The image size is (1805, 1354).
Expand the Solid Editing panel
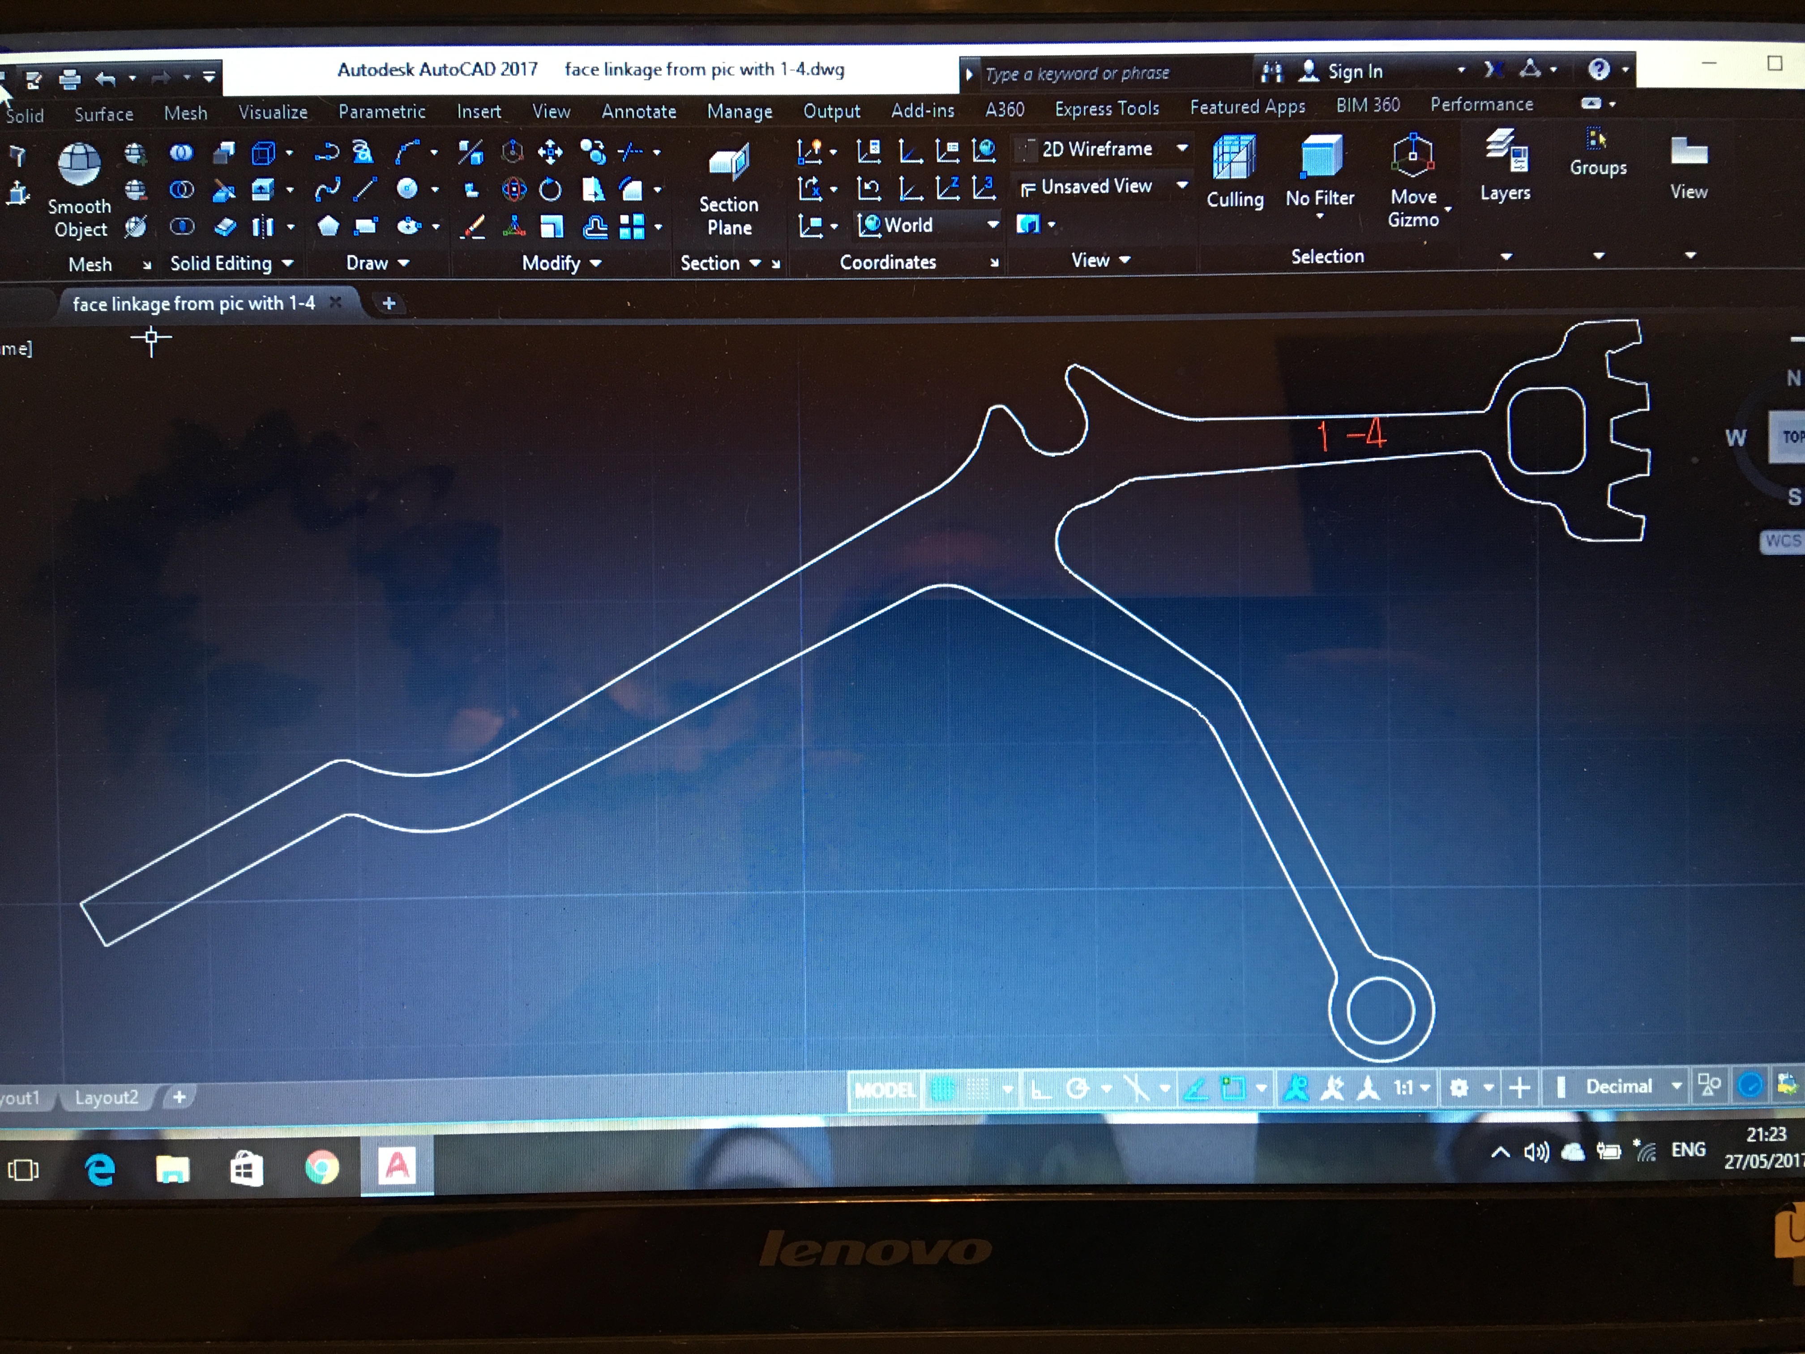pos(231,263)
